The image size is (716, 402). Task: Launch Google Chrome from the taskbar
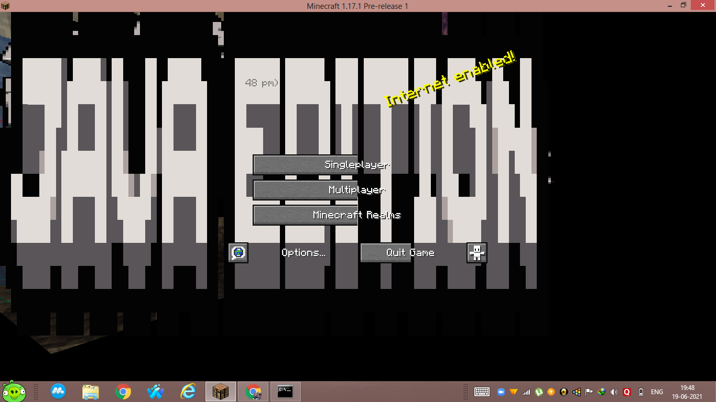coord(123,391)
